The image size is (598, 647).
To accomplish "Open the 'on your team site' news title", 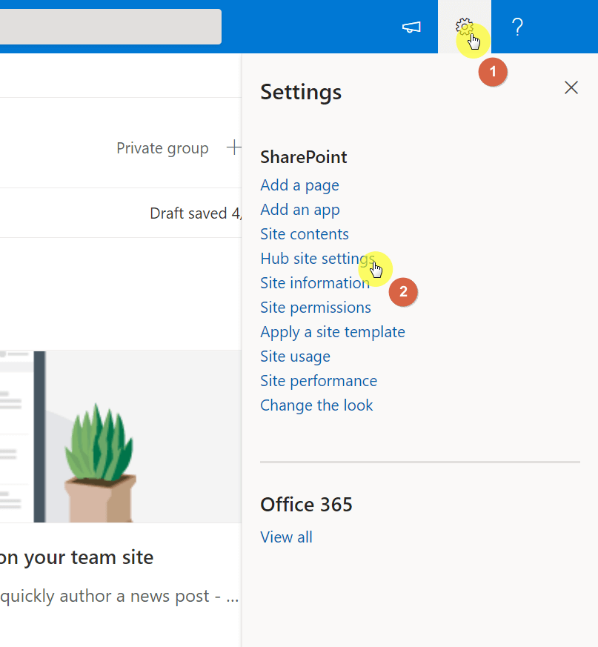I will pyautogui.click(x=77, y=557).
